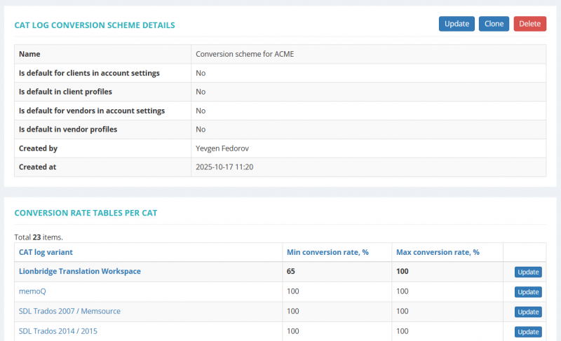Screen dimensions: 561x341
Task: Open the memoQ variant link
Action: click(x=32, y=291)
